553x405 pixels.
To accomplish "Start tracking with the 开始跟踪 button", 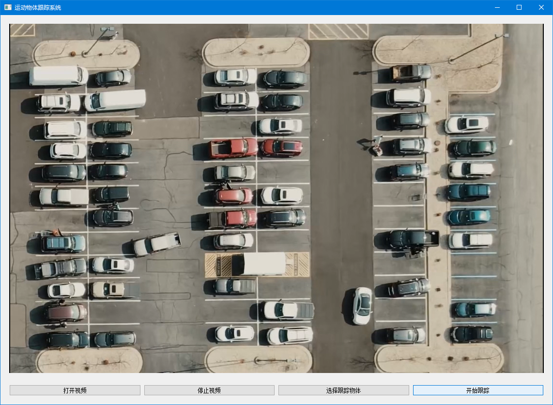I will pos(478,390).
